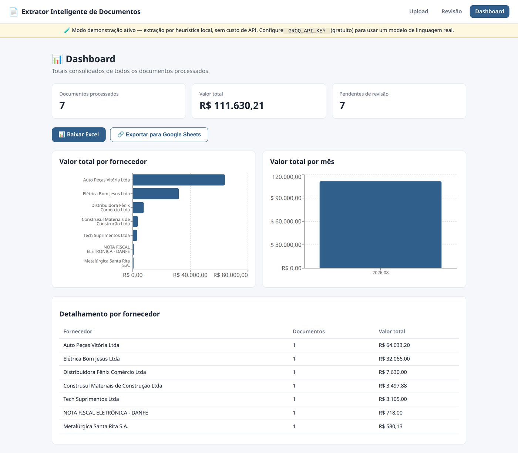Screen dimensions: 518x453
Task: Click Distribuidora Fênix Comércio Ltda table row name
Action: click(x=105, y=372)
